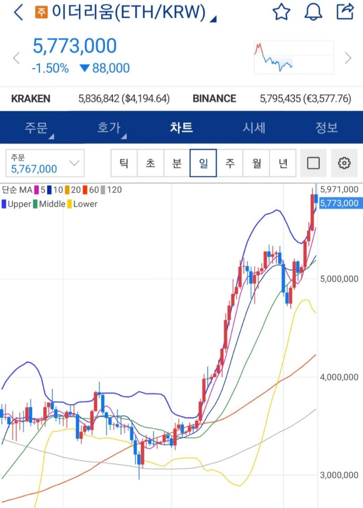Tap Kraken price 5,836,842 ($4,194.64)
This screenshot has width=363, height=508.
point(124,99)
